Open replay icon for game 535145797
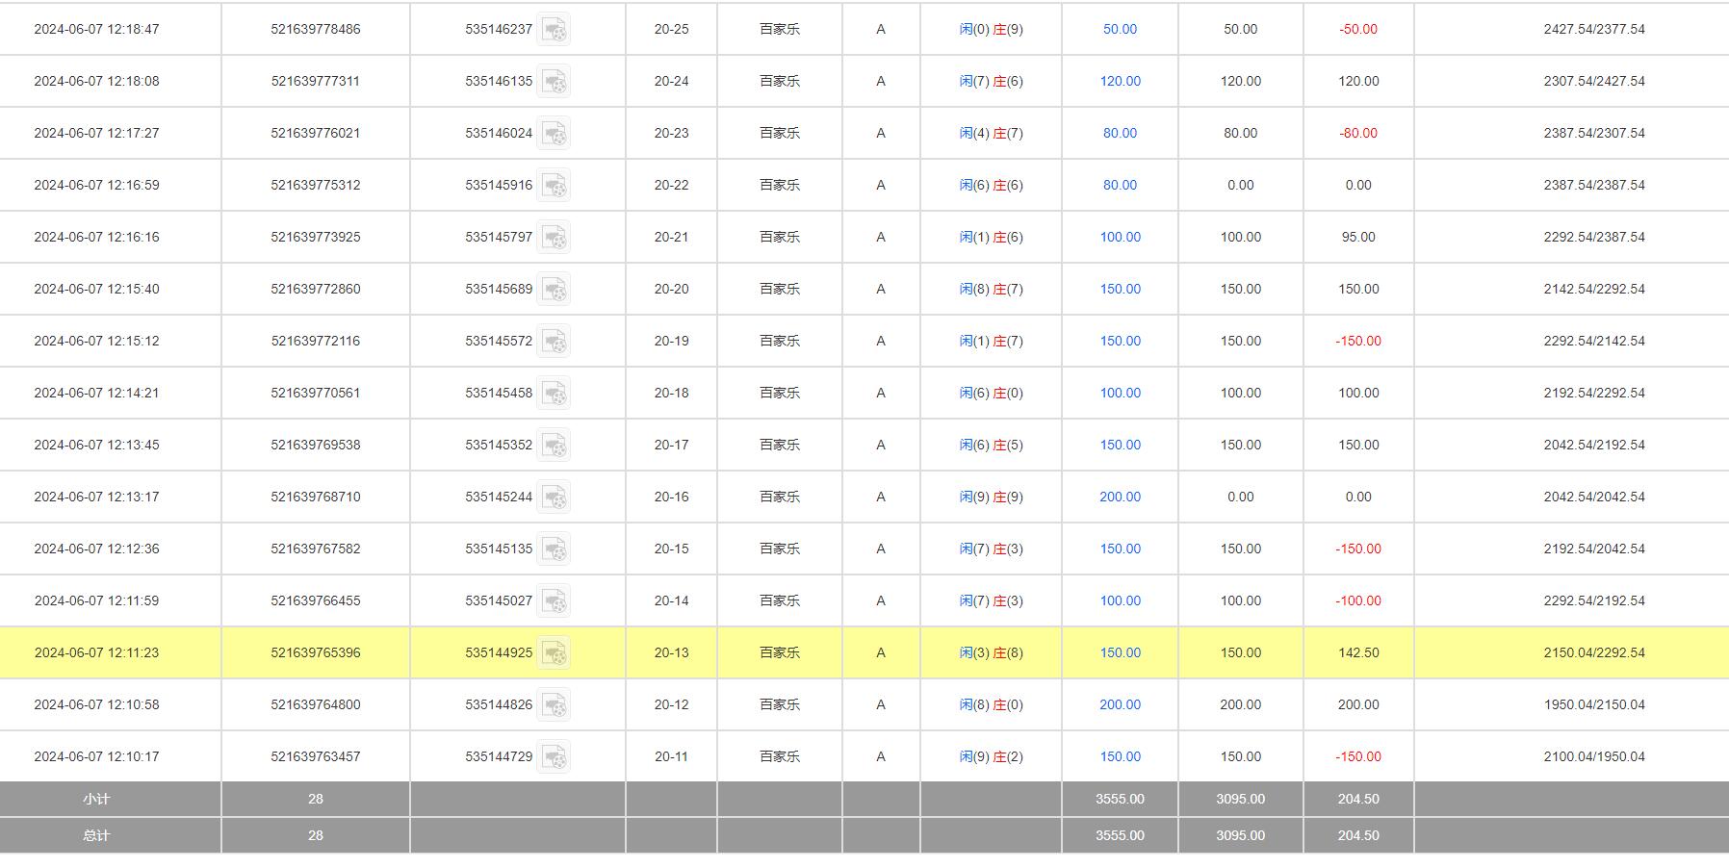Image resolution: width=1729 pixels, height=868 pixels. (x=554, y=238)
